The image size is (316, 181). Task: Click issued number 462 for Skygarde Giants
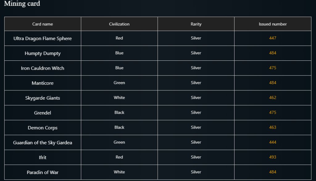point(272,98)
